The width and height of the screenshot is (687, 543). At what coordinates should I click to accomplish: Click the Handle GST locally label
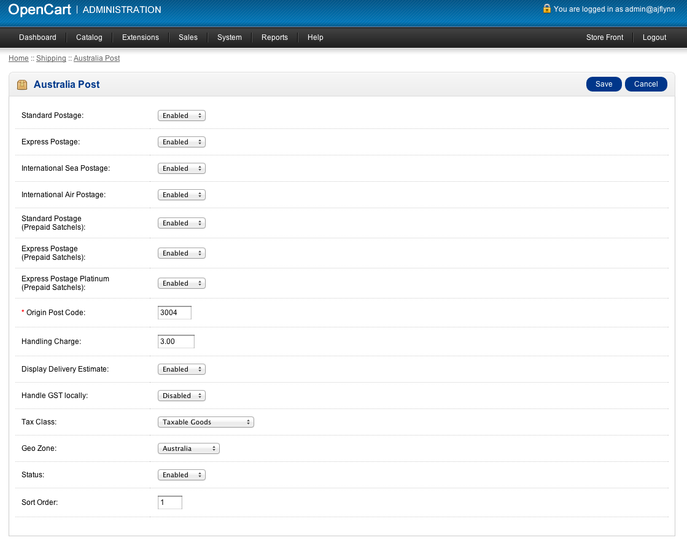(x=55, y=396)
